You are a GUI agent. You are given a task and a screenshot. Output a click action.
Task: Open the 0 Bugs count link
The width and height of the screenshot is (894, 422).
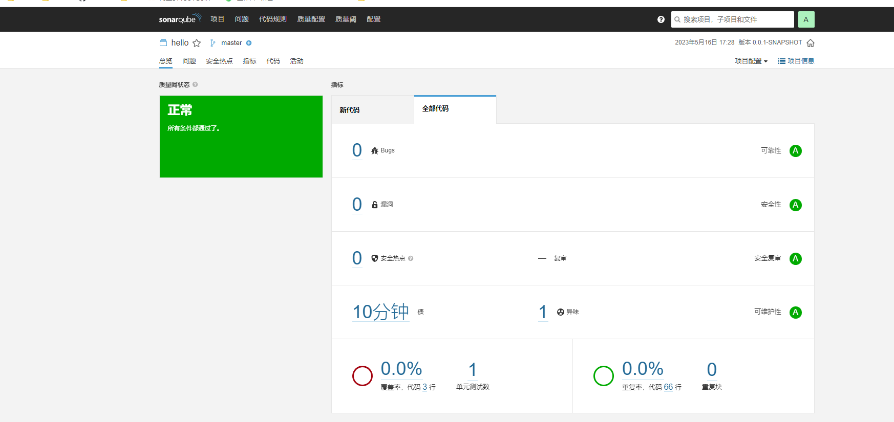[357, 150]
